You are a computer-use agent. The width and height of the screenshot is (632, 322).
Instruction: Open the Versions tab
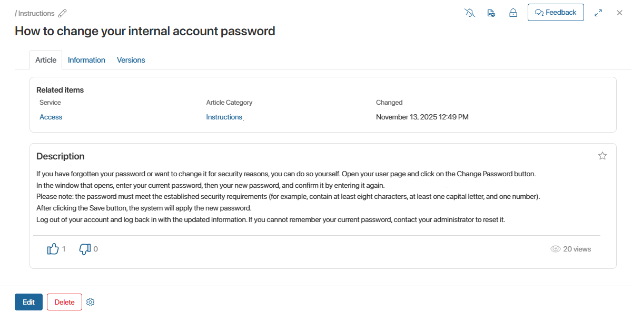coord(131,60)
